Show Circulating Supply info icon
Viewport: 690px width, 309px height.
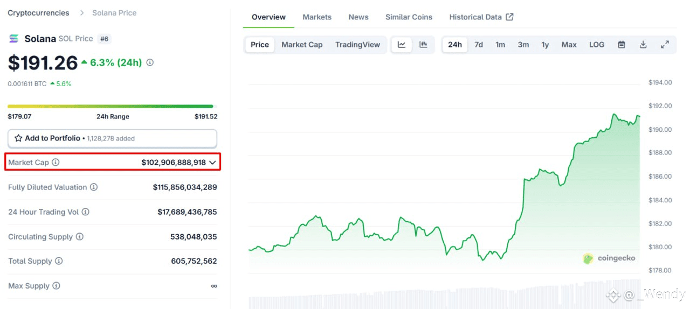coord(80,237)
